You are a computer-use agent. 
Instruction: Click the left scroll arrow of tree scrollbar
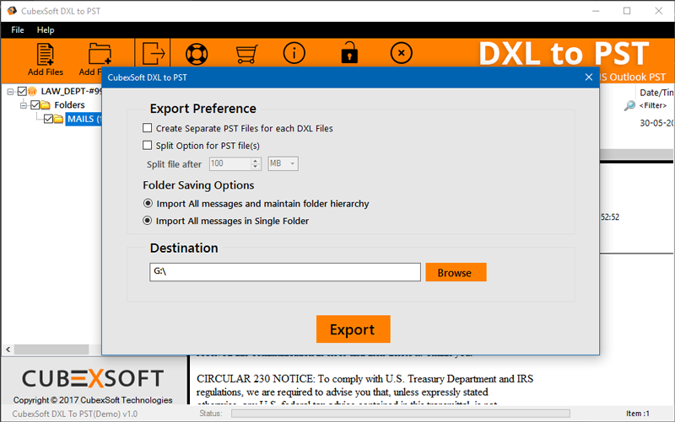8,350
